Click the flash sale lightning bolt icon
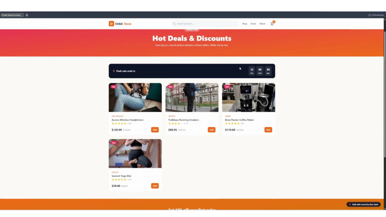 pos(114,71)
